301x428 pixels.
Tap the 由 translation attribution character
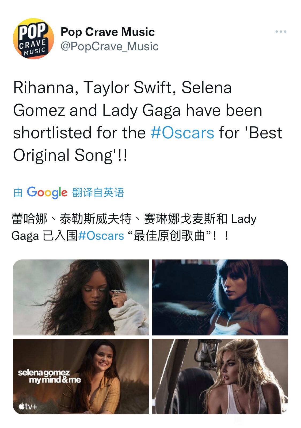[x=18, y=192]
